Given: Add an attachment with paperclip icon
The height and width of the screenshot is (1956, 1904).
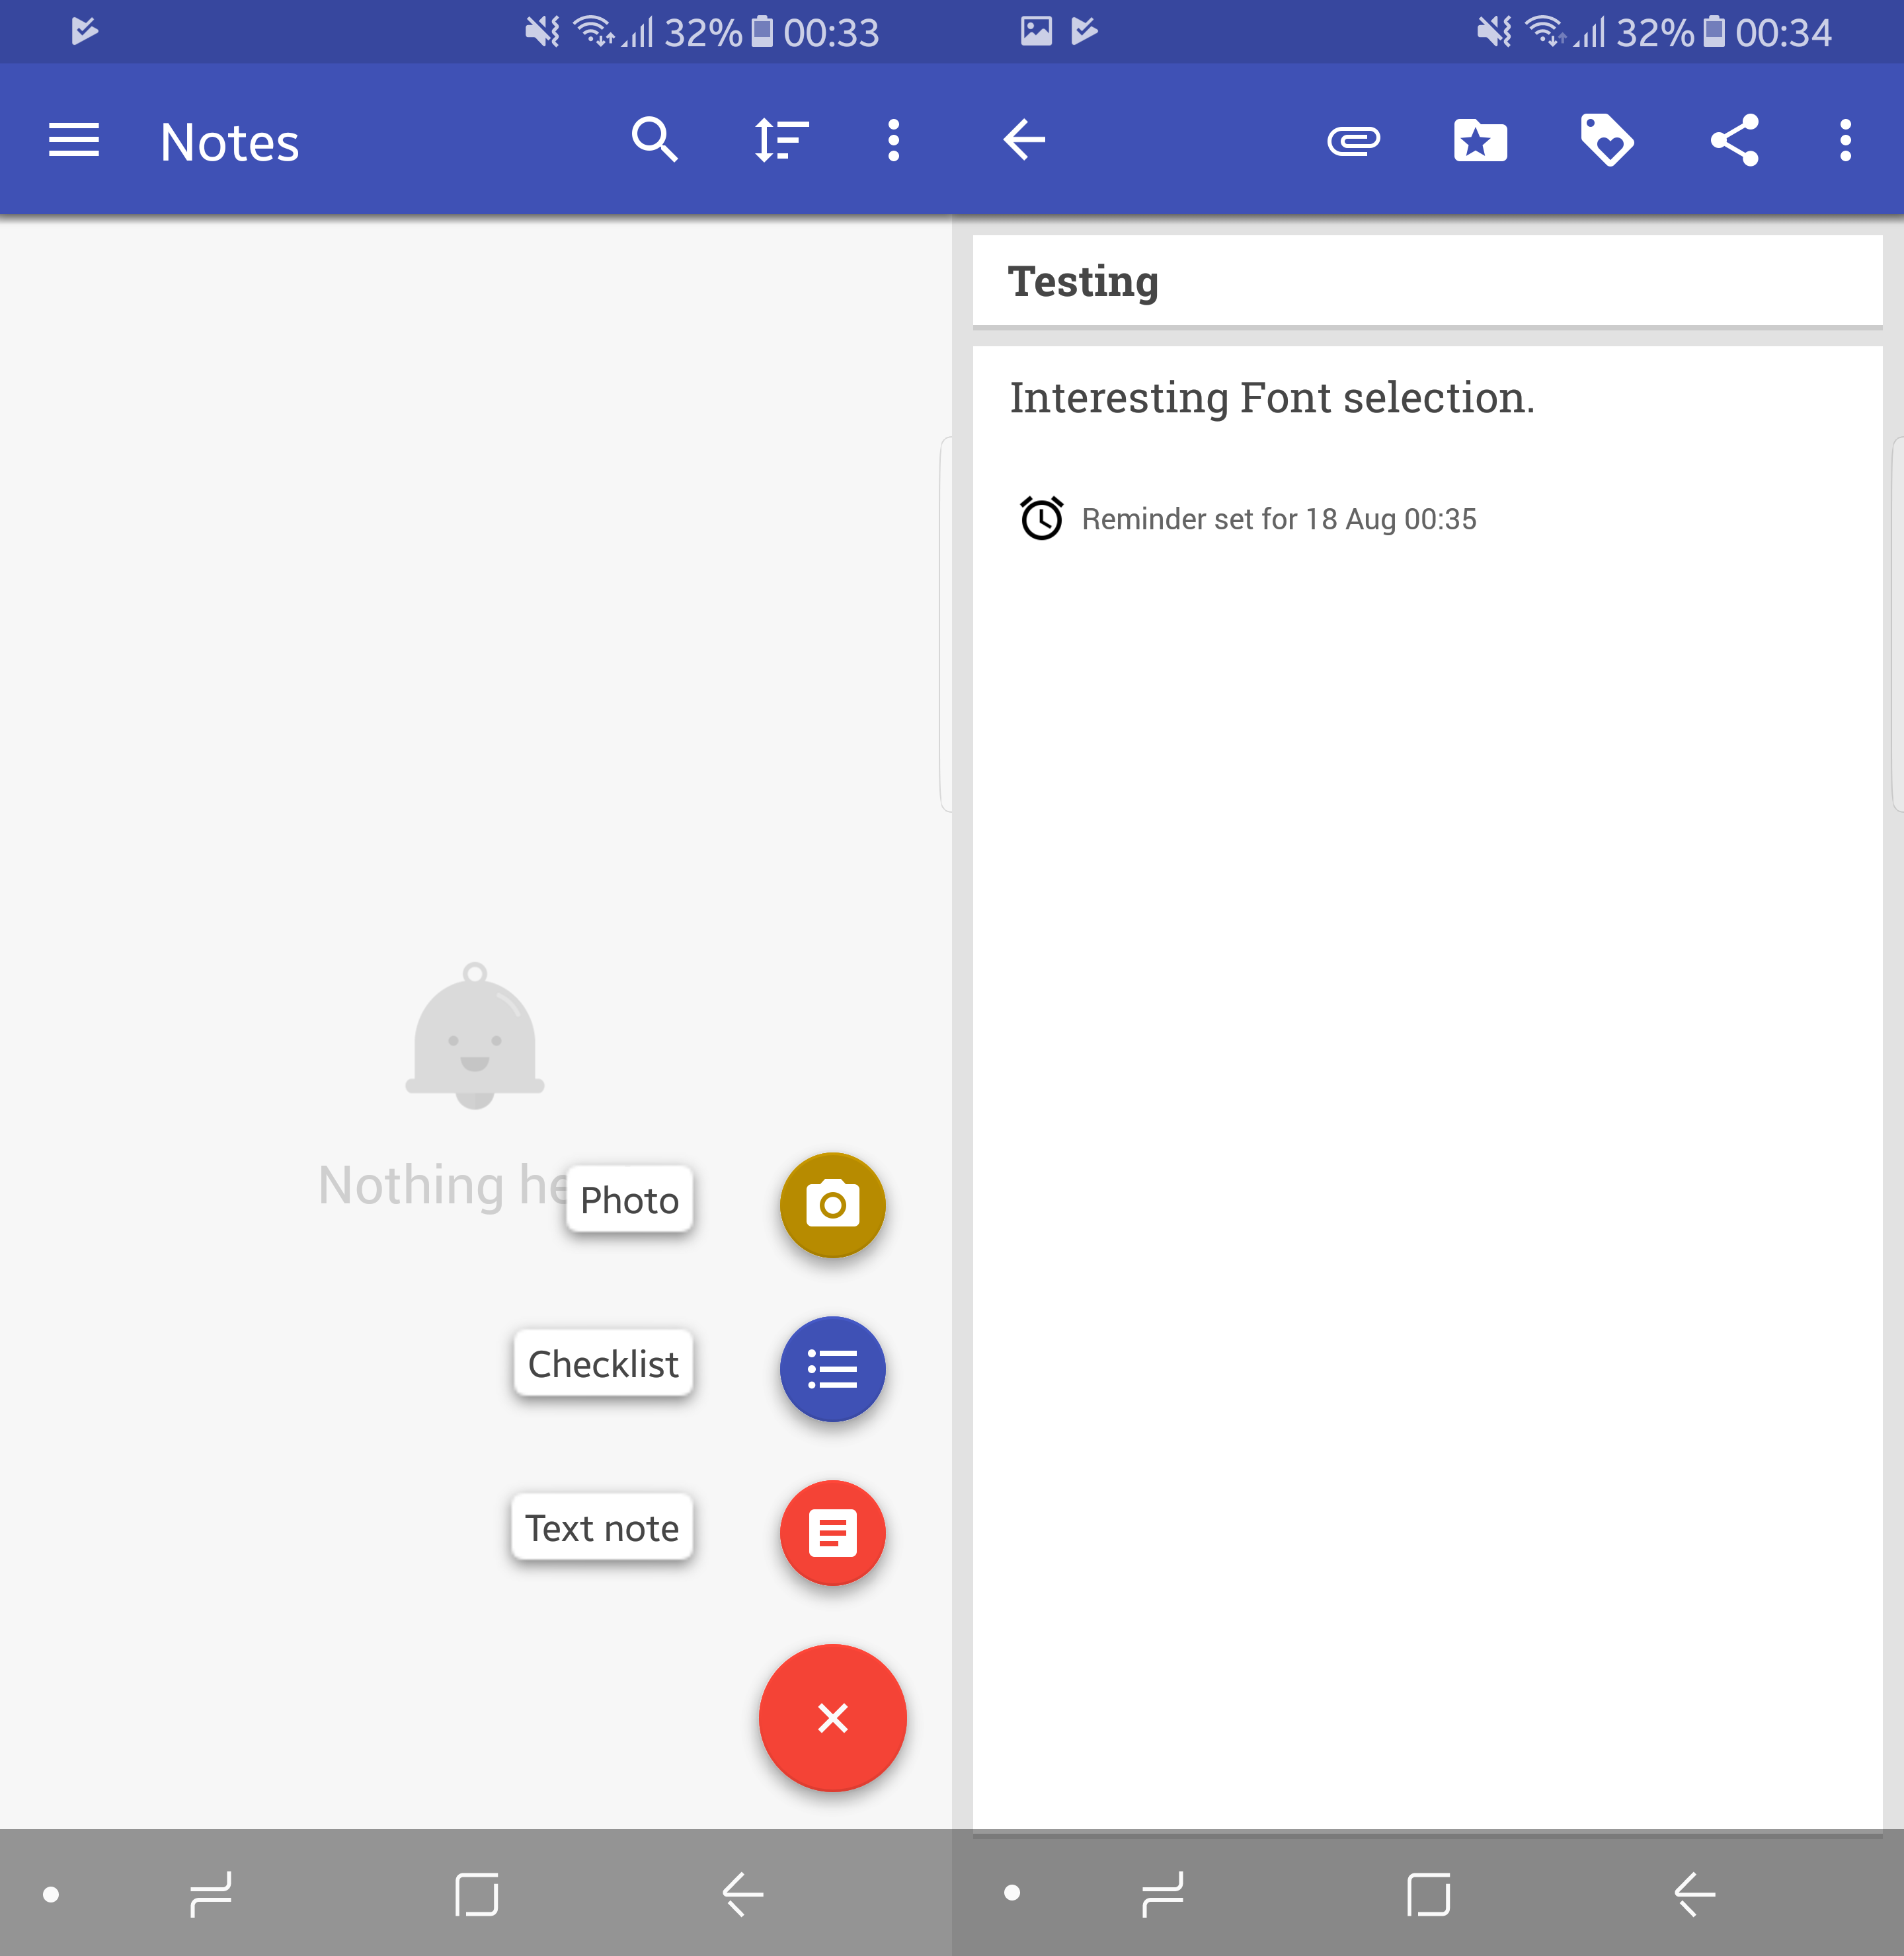Looking at the screenshot, I should 1353,141.
